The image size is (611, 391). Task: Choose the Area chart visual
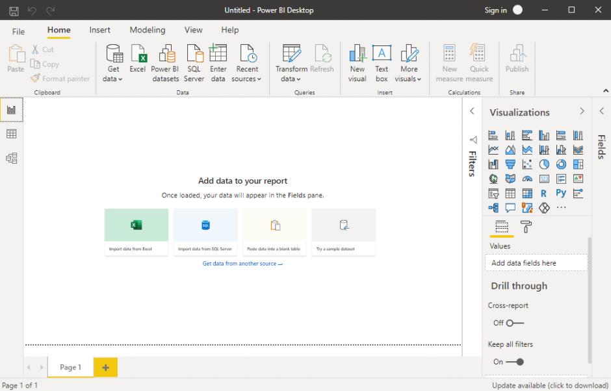(510, 149)
